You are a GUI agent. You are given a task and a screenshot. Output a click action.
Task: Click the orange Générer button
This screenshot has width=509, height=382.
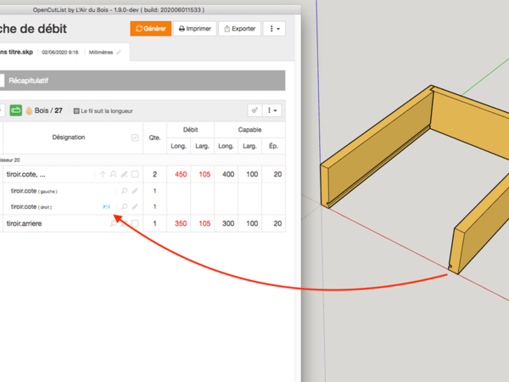coord(150,28)
